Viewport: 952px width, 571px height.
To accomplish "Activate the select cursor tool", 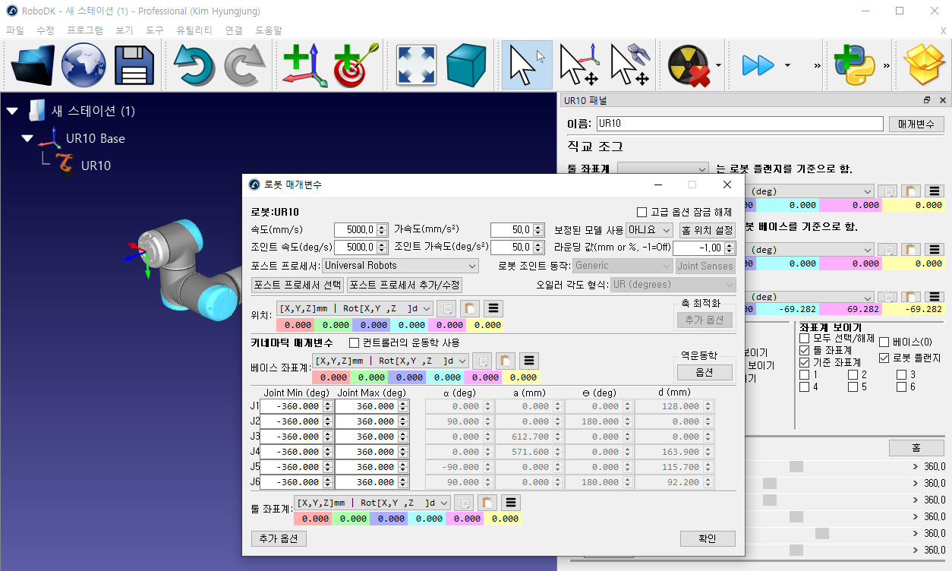I will pos(526,65).
